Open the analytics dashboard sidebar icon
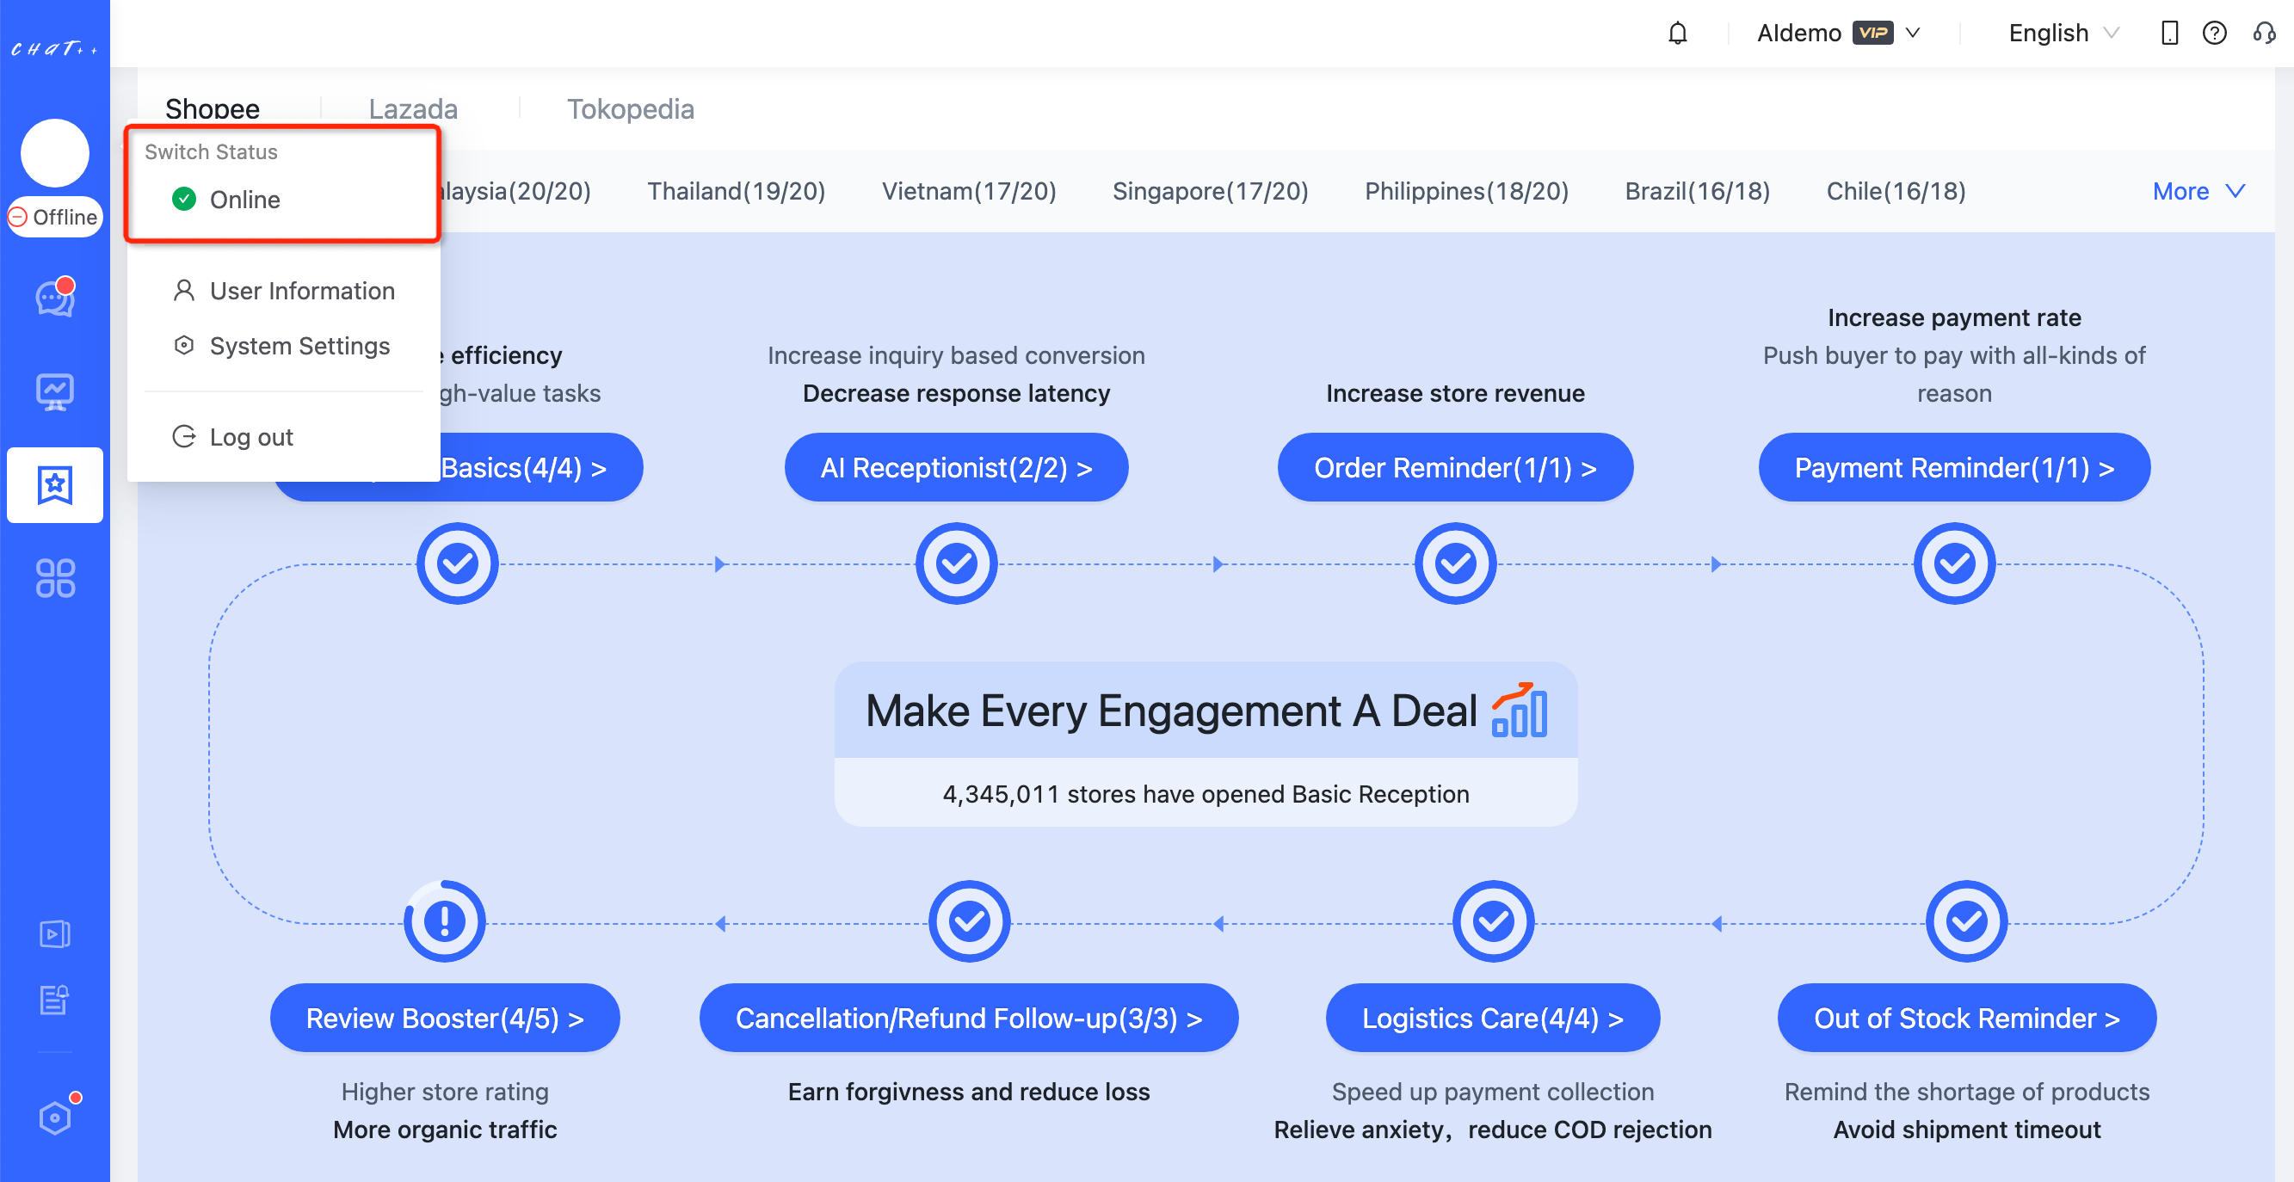Image resolution: width=2294 pixels, height=1182 pixels. 54,391
